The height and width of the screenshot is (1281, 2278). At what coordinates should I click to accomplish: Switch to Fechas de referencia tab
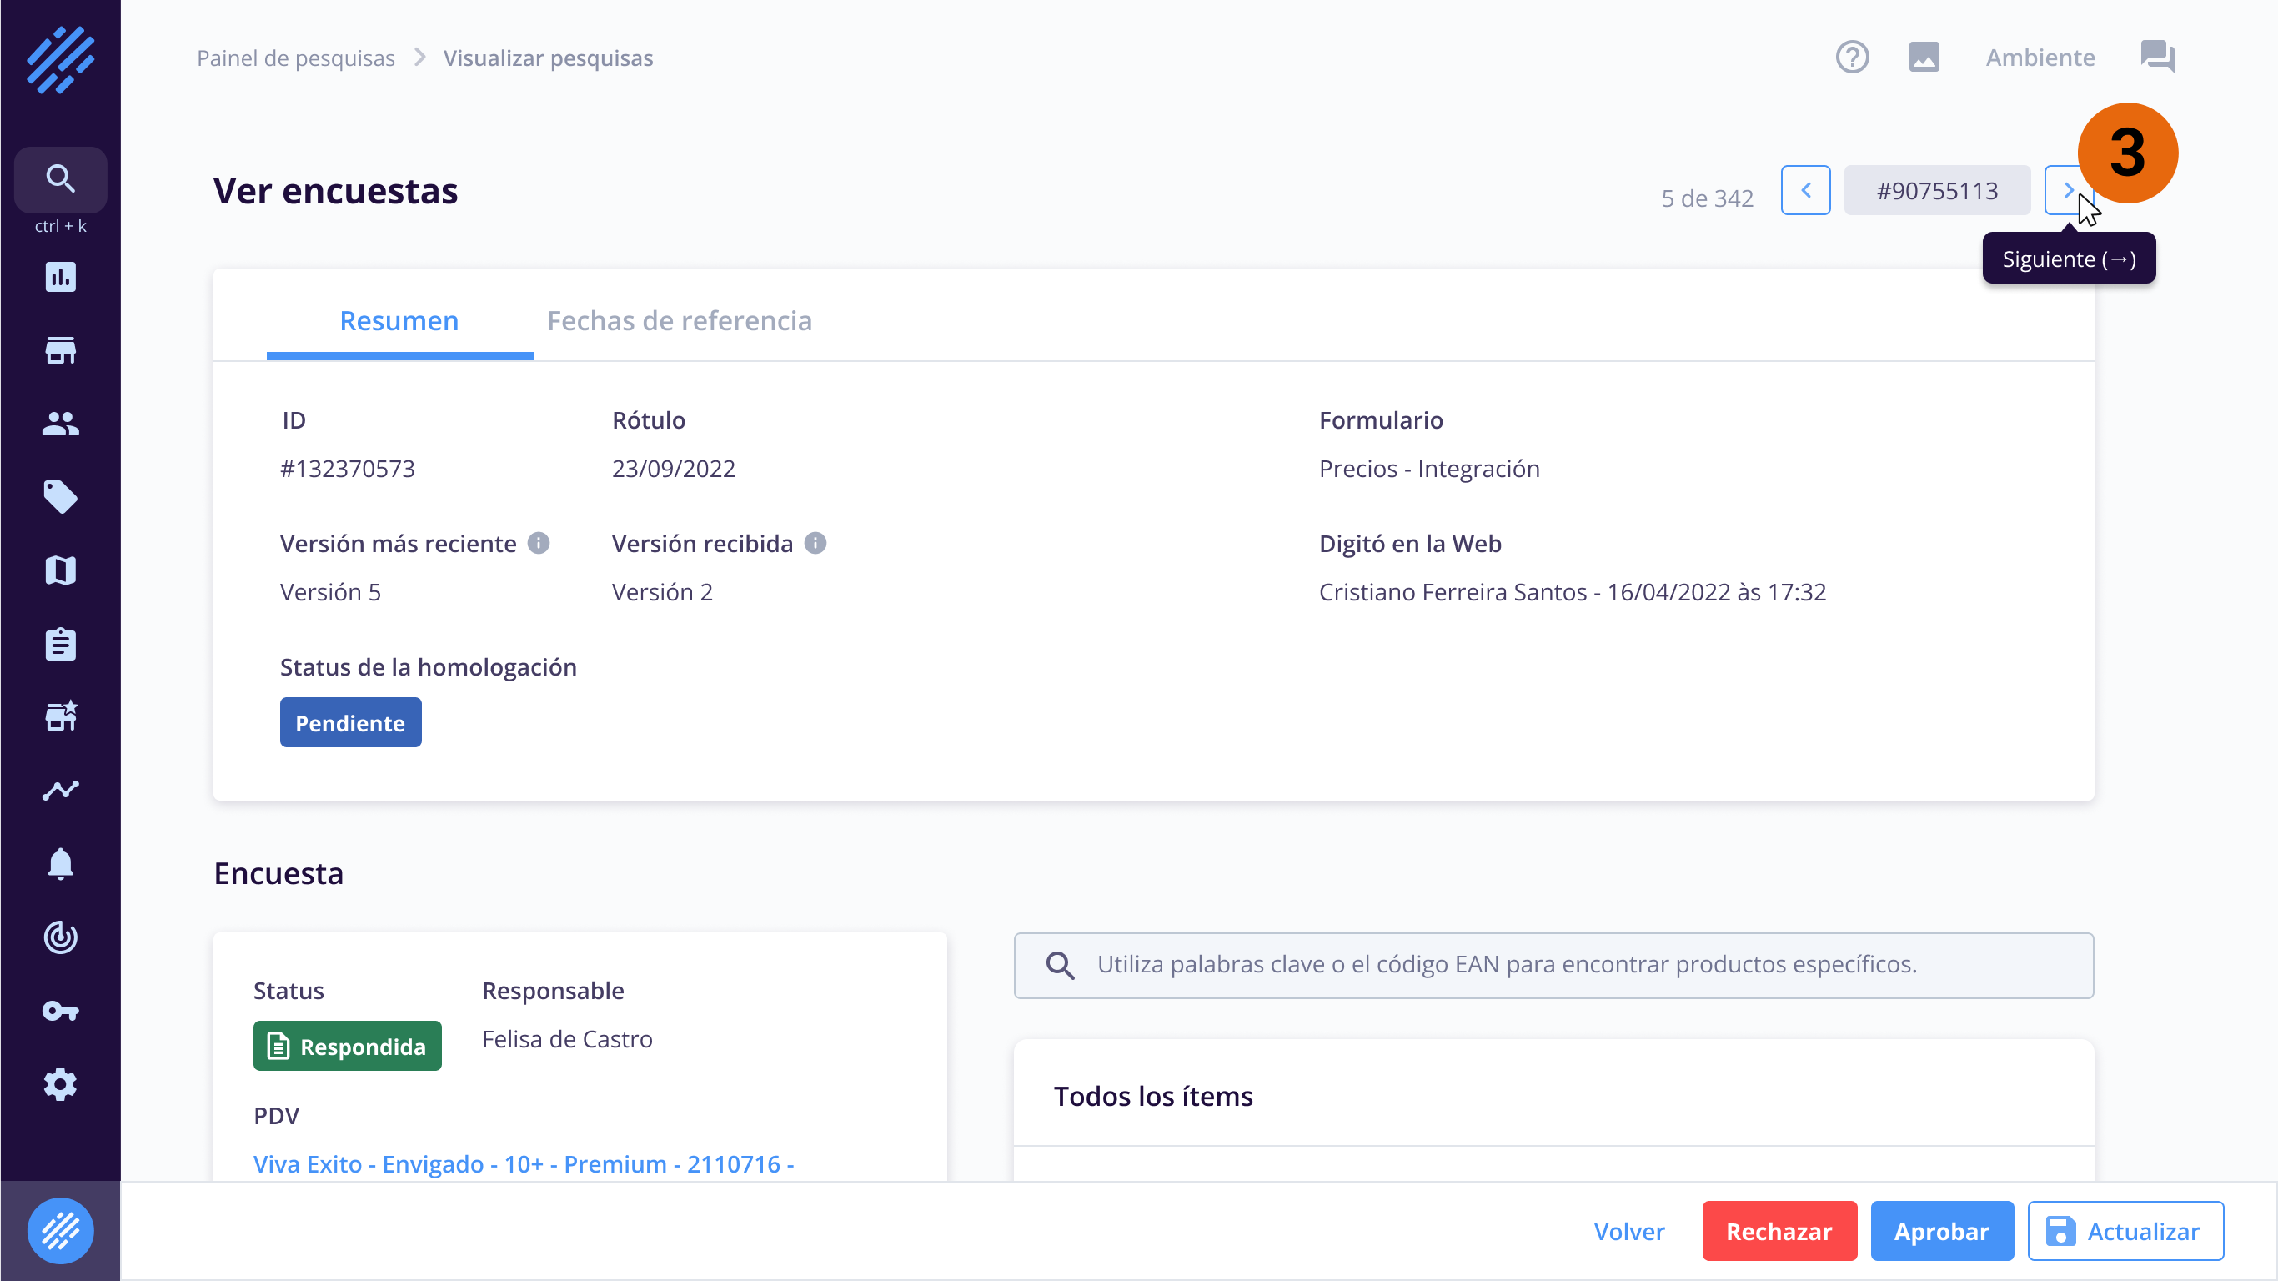tap(680, 320)
